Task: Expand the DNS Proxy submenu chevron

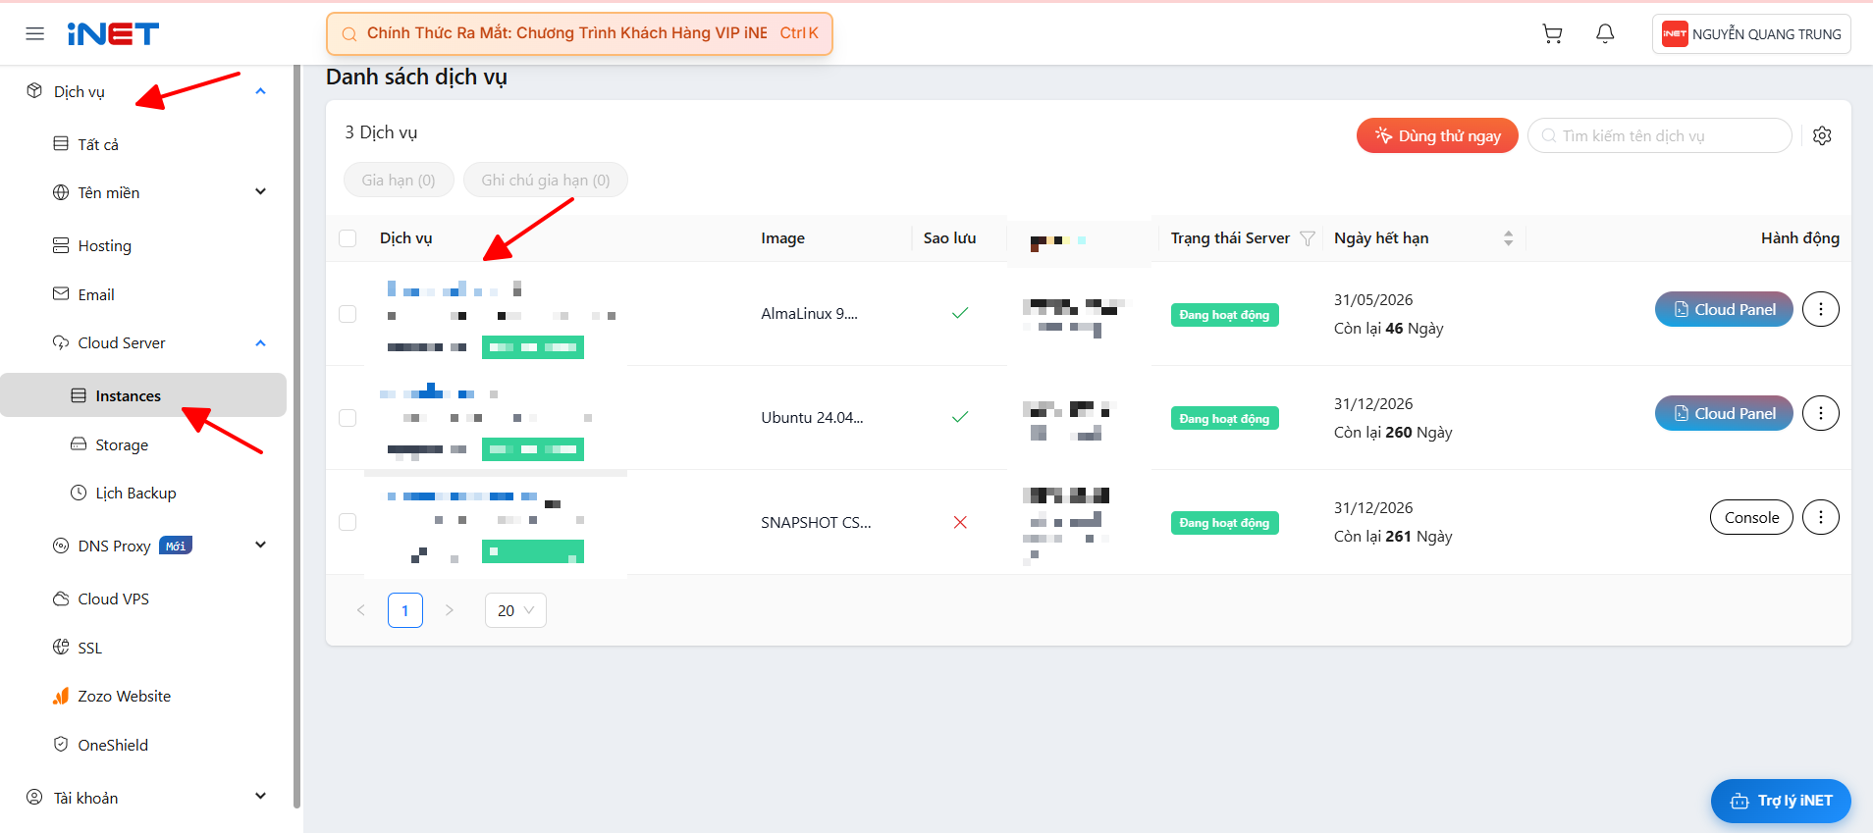Action: pos(260,546)
